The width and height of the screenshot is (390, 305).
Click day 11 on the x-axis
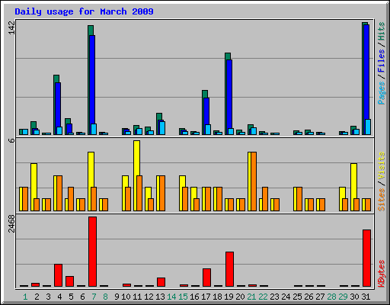137,297
